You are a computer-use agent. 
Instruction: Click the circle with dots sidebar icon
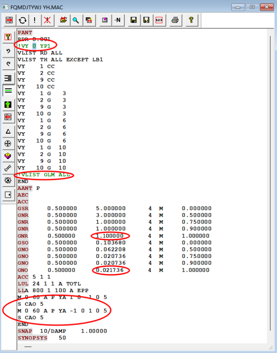pos(8,143)
